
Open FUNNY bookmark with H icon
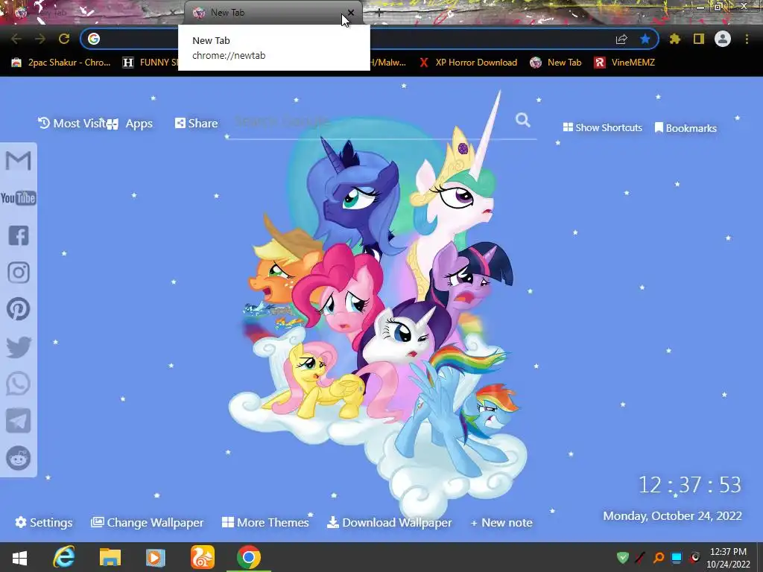tap(151, 63)
